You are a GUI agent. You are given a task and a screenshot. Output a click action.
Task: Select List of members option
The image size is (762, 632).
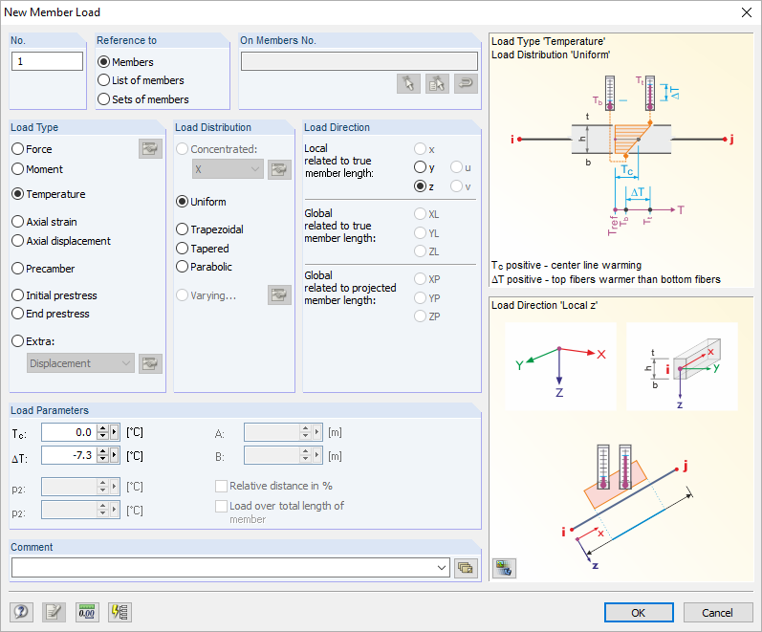(141, 80)
